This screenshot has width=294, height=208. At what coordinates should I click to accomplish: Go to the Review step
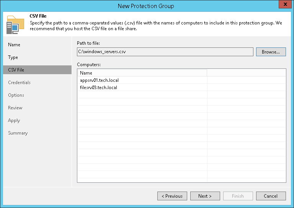click(15, 108)
